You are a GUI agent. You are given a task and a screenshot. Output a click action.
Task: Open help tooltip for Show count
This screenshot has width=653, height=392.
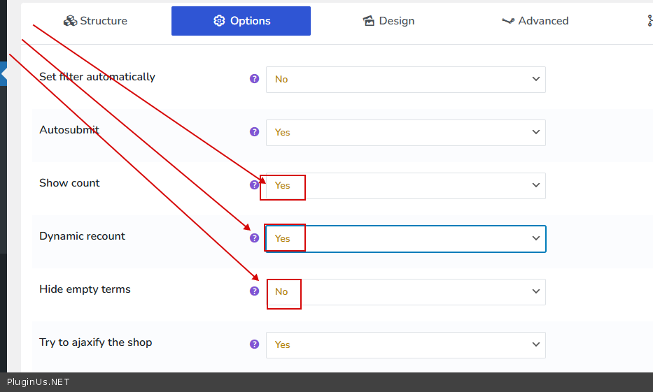pos(255,185)
